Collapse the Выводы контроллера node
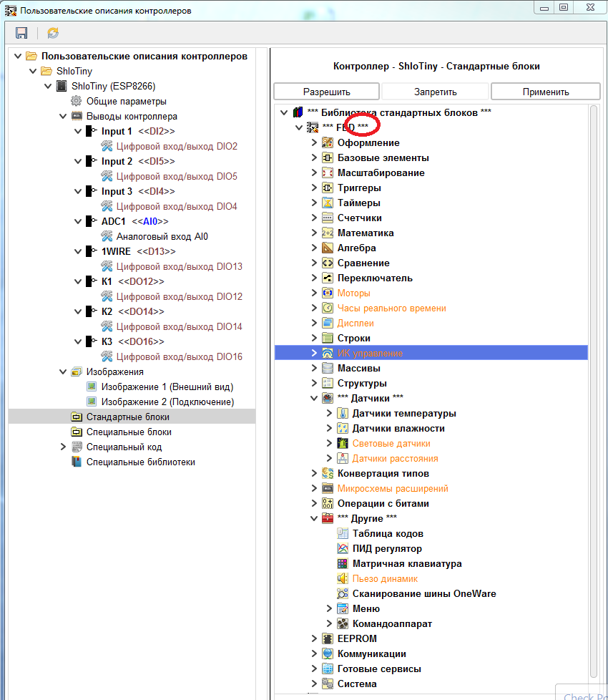The image size is (608, 700). (62, 116)
